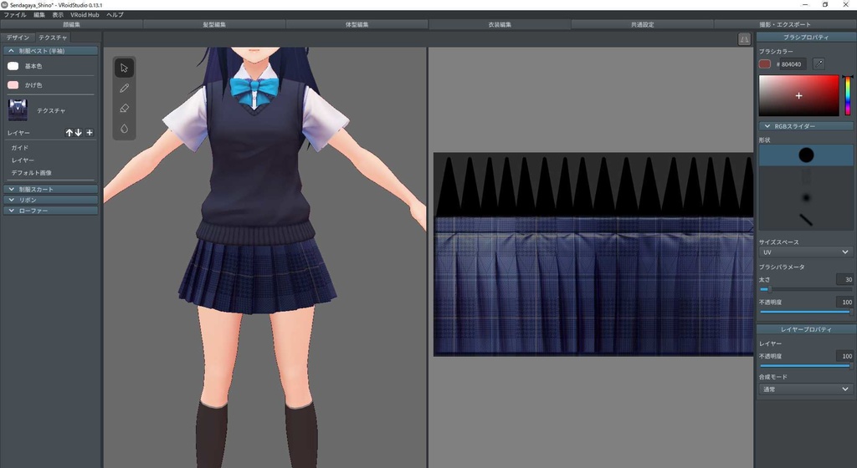Viewport: 857px width, 468px height.
Task: Select the ガイド layer
Action: pos(20,148)
